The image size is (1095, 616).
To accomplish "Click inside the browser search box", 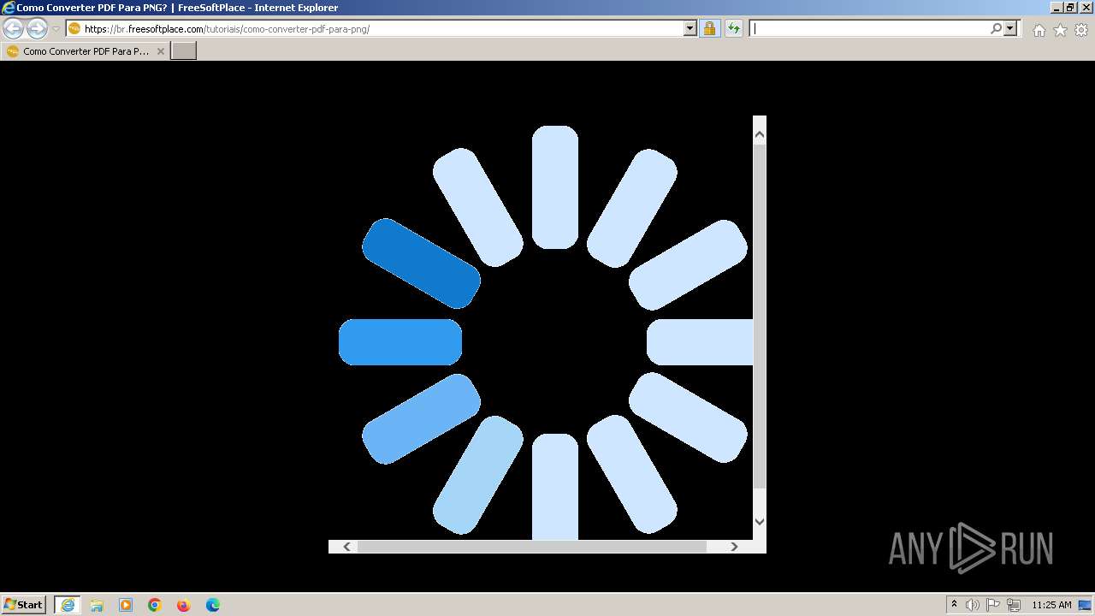I will (x=869, y=28).
